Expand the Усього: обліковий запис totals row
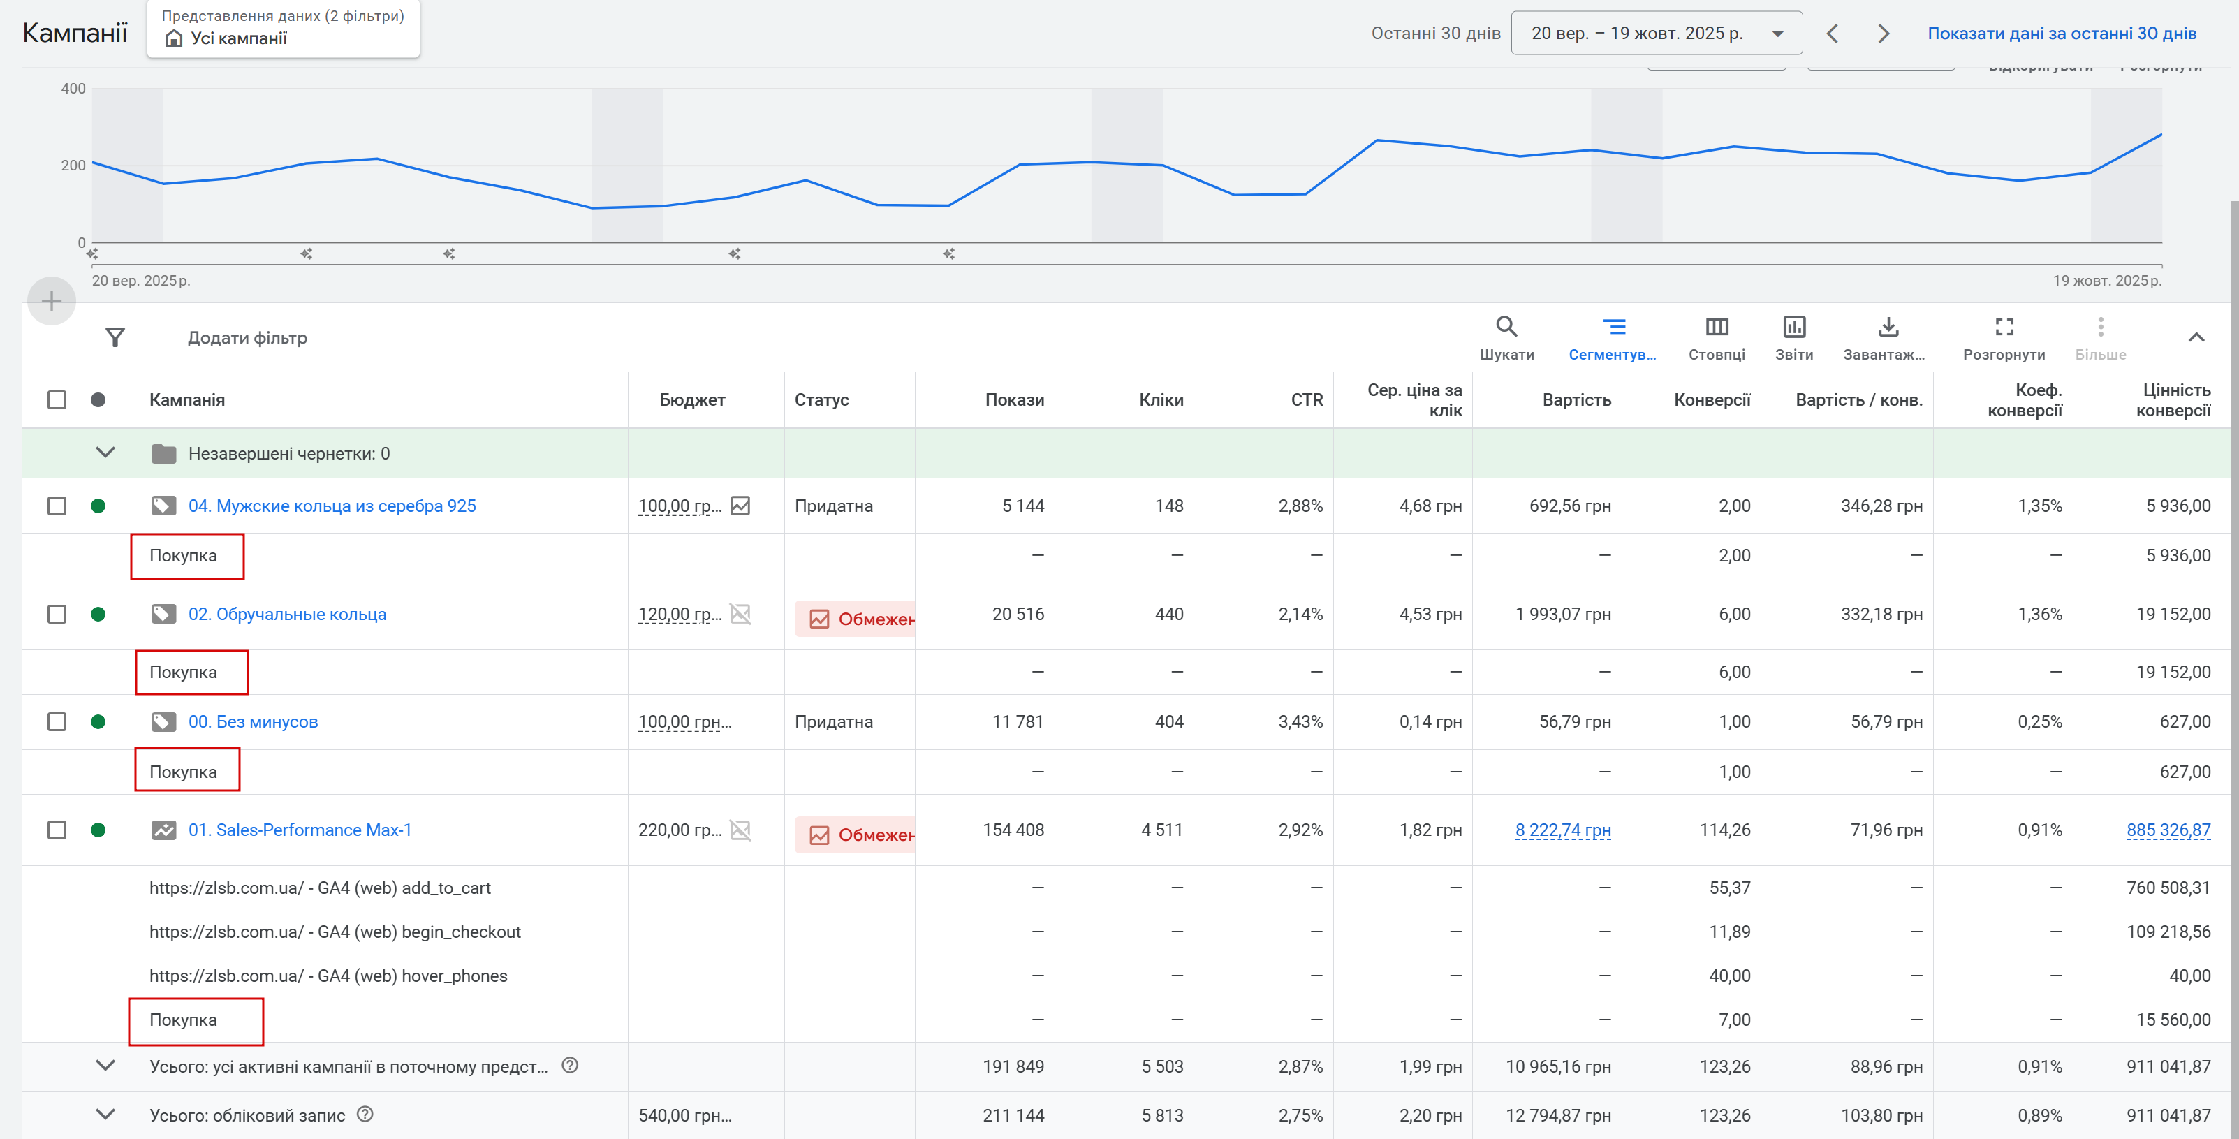The image size is (2239, 1139). point(105,1115)
